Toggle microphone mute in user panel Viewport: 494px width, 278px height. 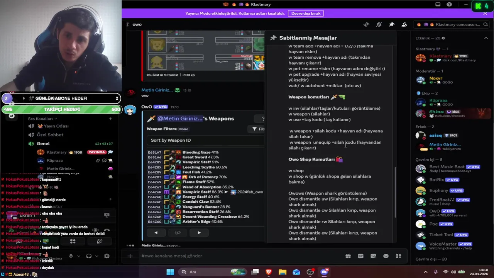click(x=71, y=256)
